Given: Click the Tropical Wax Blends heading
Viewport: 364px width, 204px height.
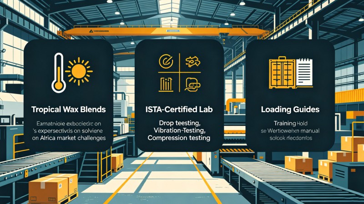Looking at the screenshot, I should [69, 109].
